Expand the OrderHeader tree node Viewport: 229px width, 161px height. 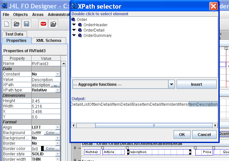coord(74,25)
